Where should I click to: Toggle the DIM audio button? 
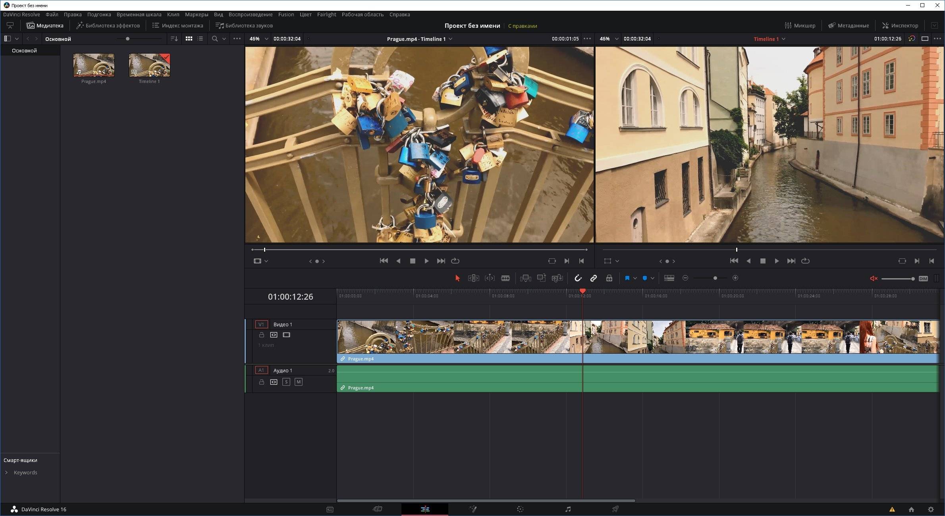pos(923,279)
